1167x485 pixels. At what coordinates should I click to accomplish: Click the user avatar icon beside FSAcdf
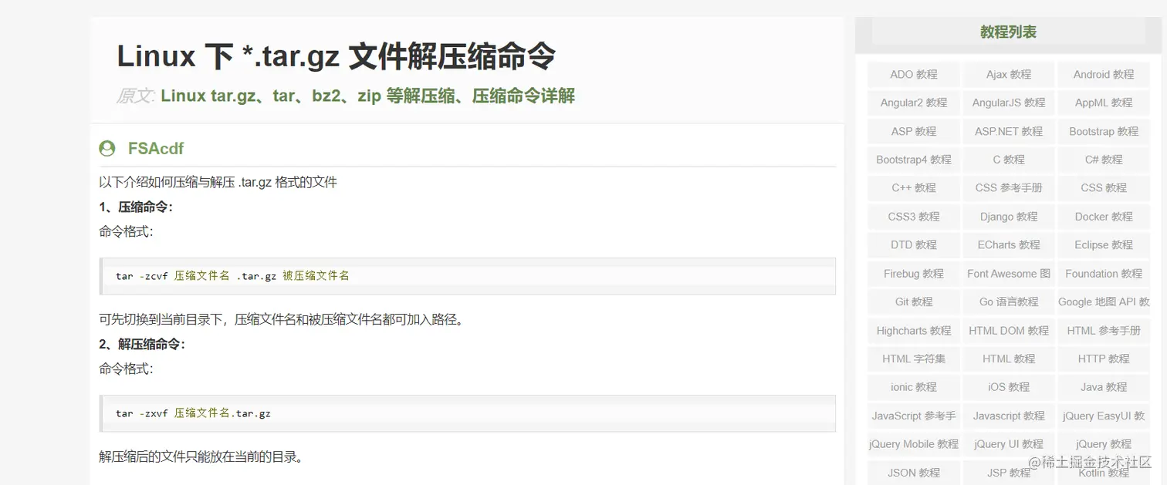coord(107,148)
